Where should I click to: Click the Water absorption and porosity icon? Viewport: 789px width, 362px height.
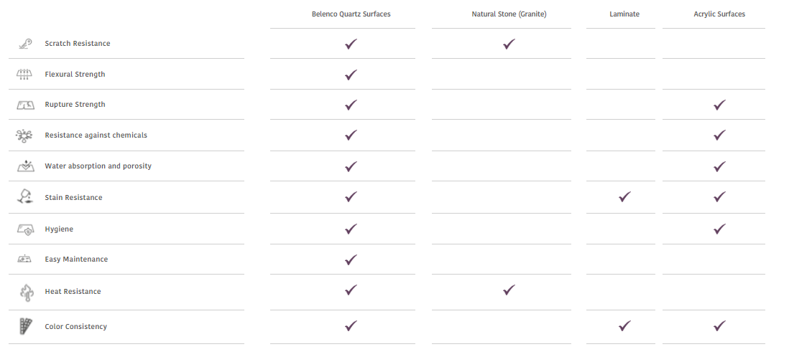click(25, 166)
